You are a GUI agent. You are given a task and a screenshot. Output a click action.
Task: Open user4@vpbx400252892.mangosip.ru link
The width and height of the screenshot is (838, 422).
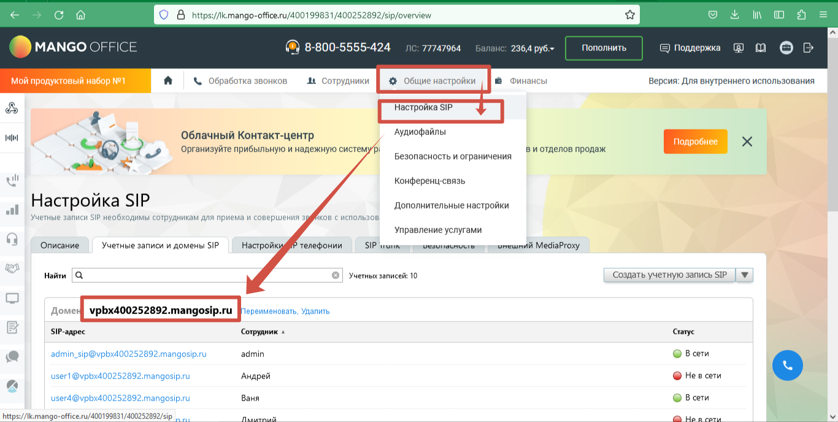click(x=120, y=398)
